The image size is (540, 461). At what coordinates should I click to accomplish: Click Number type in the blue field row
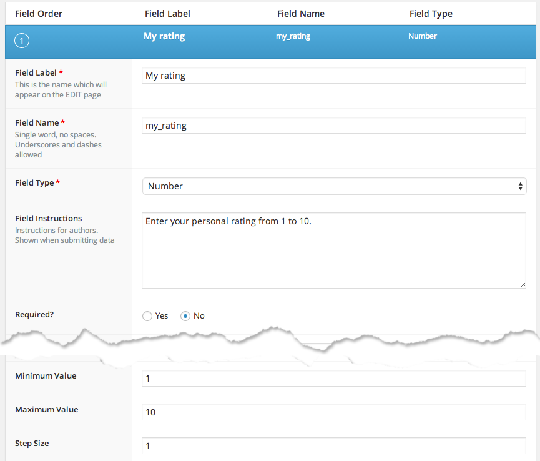point(422,36)
